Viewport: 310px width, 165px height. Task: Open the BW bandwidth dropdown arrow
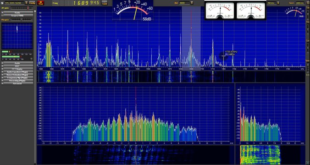click(x=192, y=3)
